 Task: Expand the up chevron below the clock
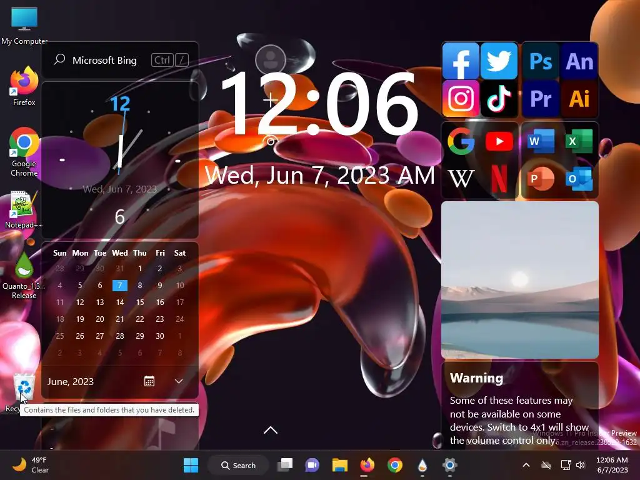271,430
